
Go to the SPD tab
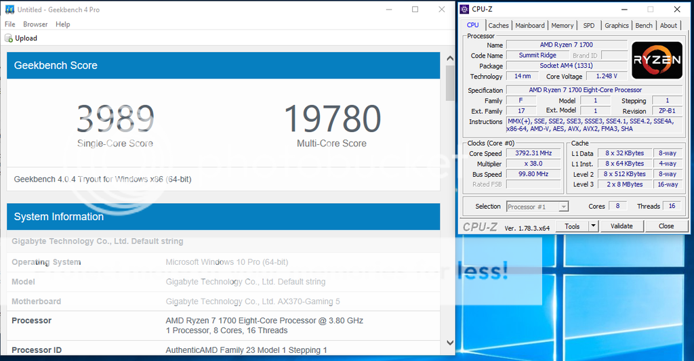click(589, 26)
